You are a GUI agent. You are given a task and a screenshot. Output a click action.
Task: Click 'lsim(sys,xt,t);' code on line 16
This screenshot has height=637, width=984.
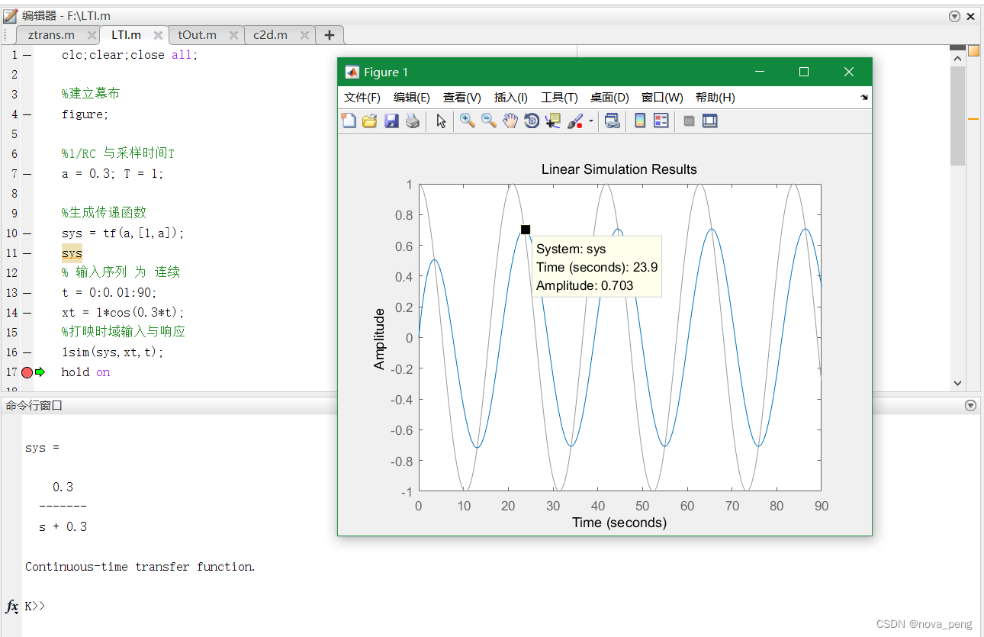point(113,352)
